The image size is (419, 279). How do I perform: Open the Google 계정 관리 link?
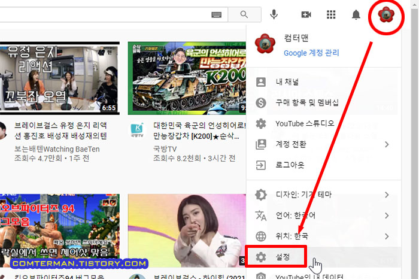tap(311, 53)
